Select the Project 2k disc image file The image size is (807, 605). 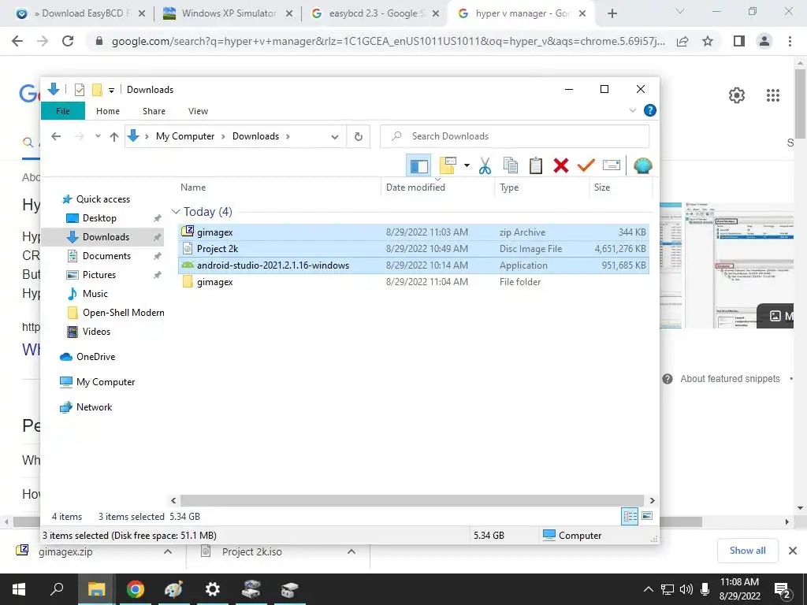(414, 248)
